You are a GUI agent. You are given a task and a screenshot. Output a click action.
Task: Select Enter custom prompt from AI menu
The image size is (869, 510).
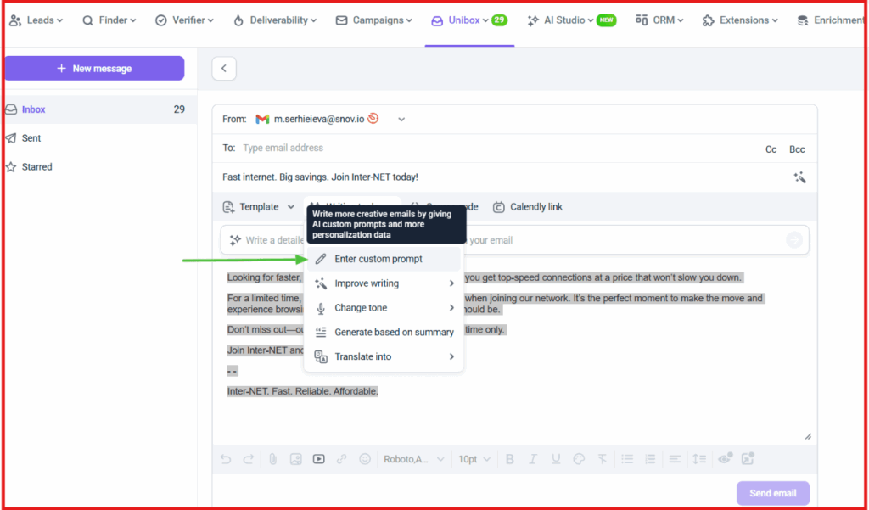click(x=377, y=259)
